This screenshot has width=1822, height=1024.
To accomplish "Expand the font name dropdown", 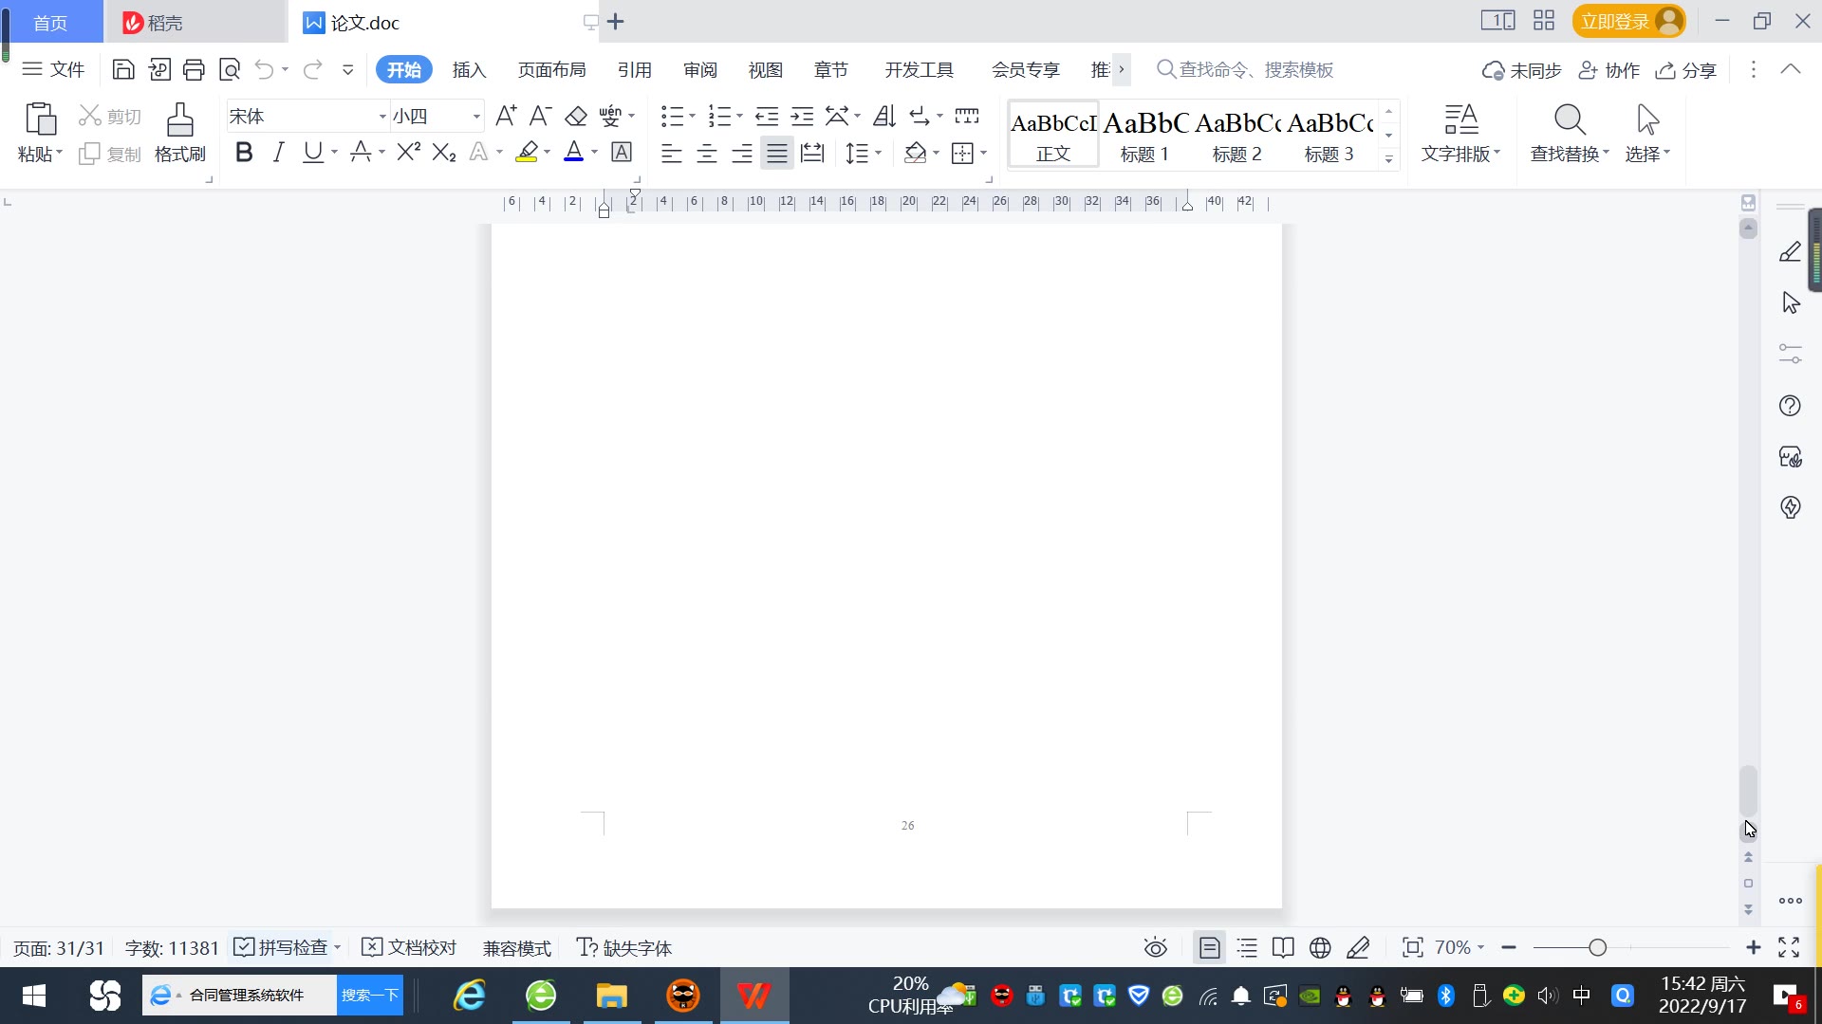I will [382, 117].
